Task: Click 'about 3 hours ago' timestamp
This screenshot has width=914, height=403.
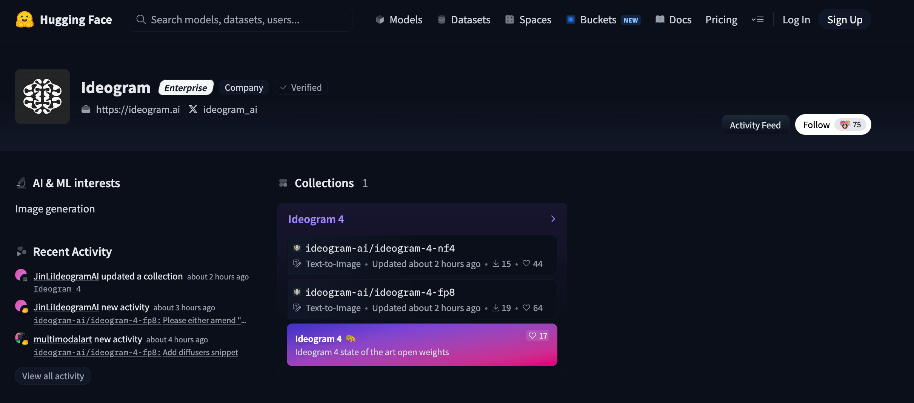Action: pyautogui.click(x=184, y=308)
